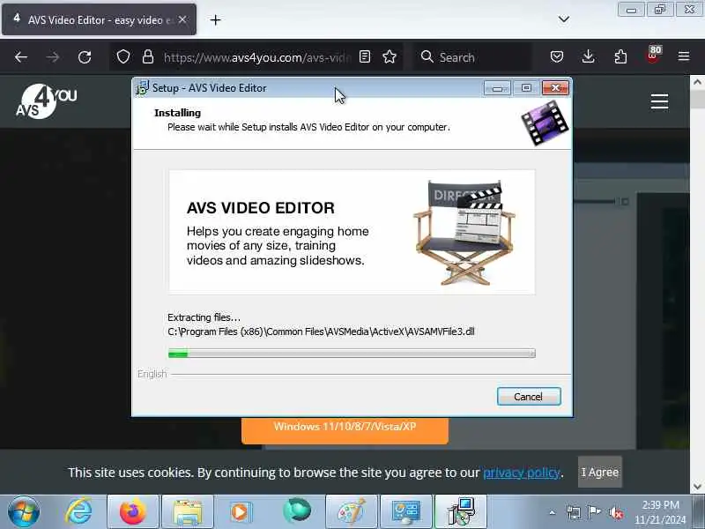Toggle reader view in address bar
The image size is (705, 529).
click(x=365, y=56)
